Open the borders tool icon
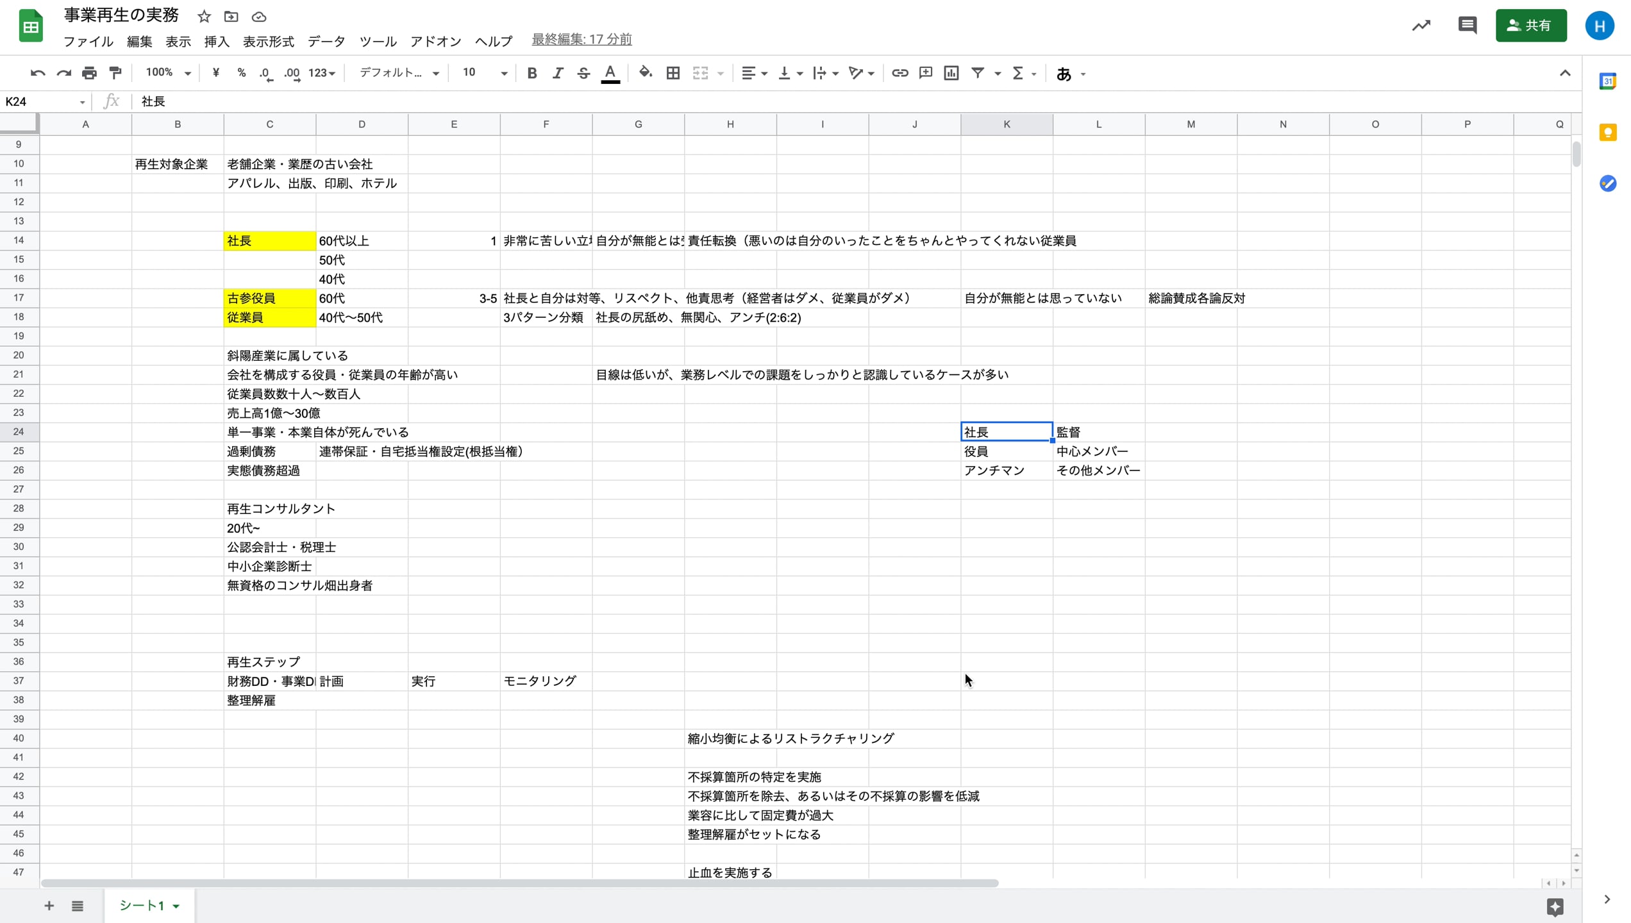 click(673, 73)
